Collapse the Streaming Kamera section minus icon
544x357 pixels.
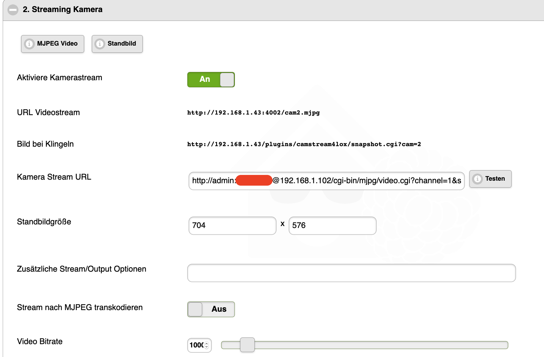pos(13,10)
